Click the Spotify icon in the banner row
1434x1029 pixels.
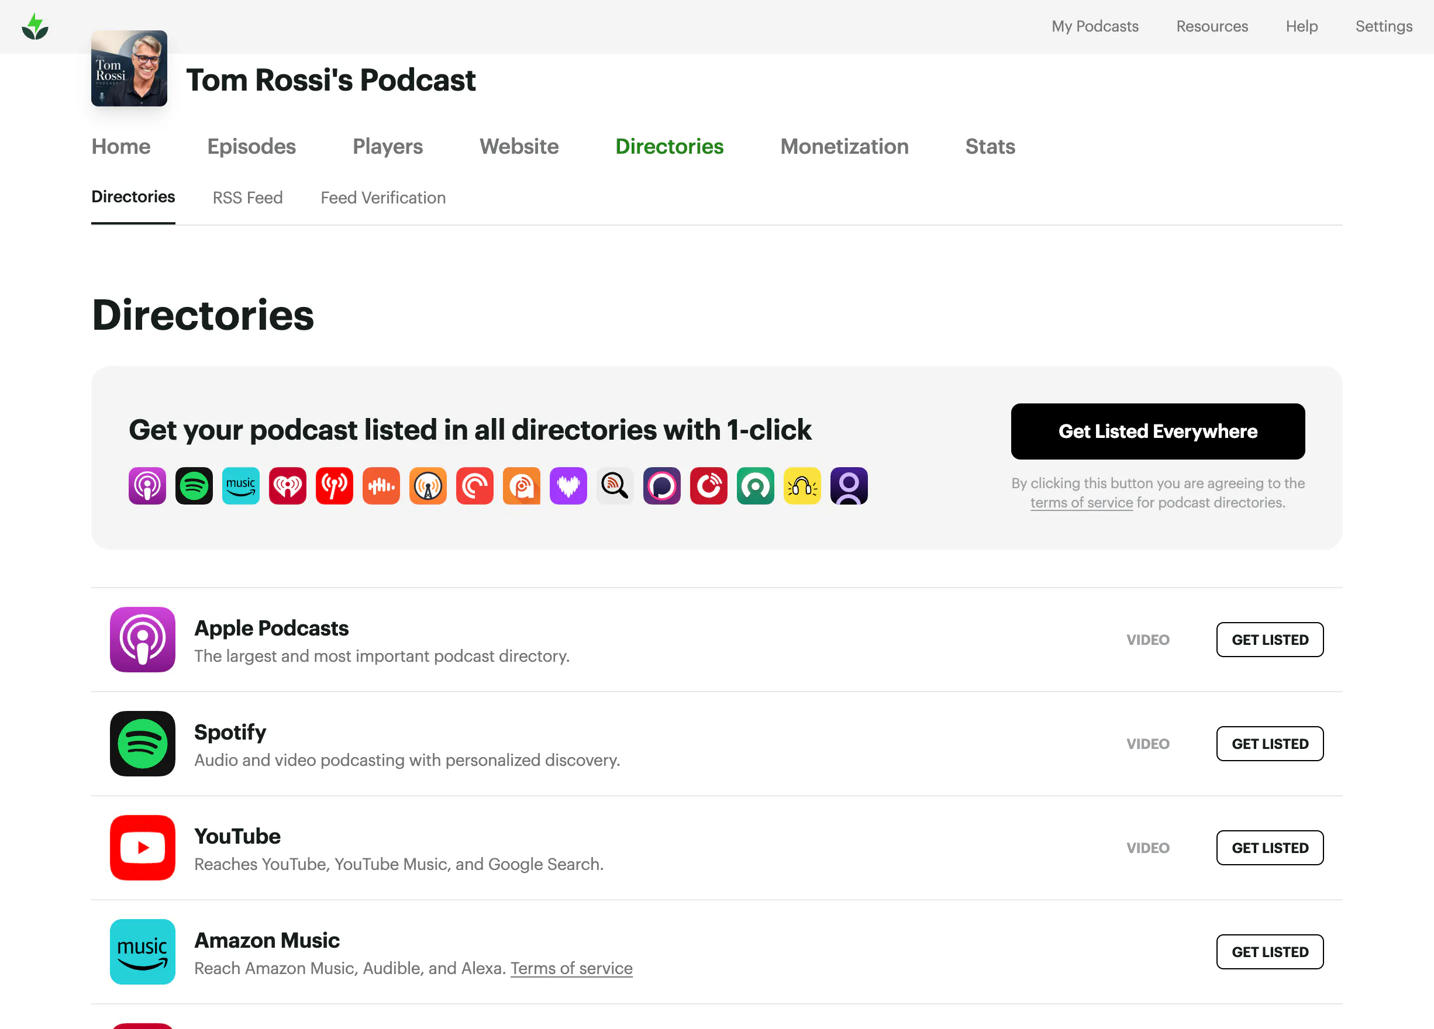pos(194,486)
